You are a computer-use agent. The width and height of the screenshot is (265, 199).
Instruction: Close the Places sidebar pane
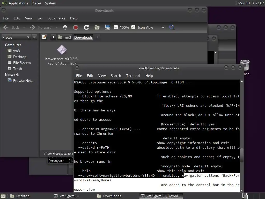34,37
